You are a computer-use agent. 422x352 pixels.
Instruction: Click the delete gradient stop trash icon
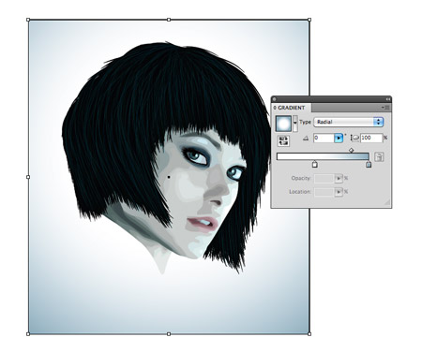click(x=379, y=156)
